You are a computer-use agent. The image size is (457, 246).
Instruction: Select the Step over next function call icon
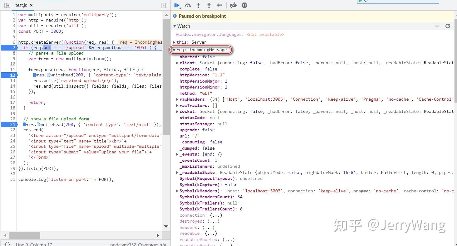pyautogui.click(x=188, y=5)
